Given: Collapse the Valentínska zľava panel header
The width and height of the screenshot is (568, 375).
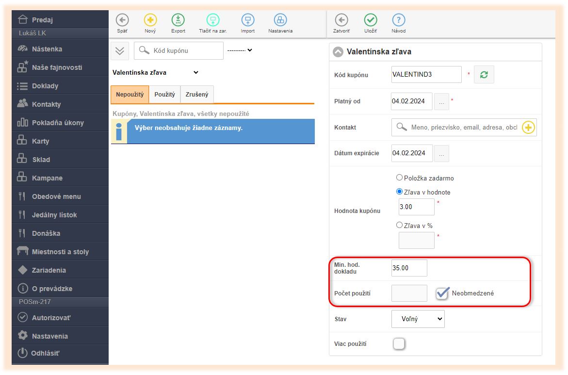Looking at the screenshot, I should tap(338, 52).
